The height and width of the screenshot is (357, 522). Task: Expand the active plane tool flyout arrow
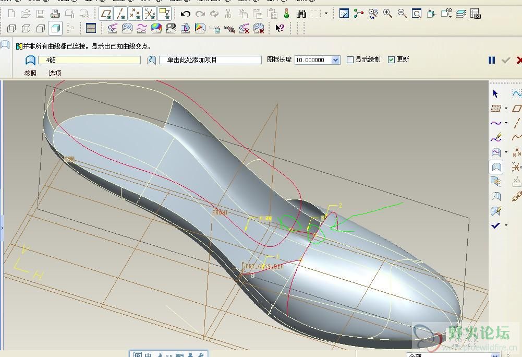[506, 109]
